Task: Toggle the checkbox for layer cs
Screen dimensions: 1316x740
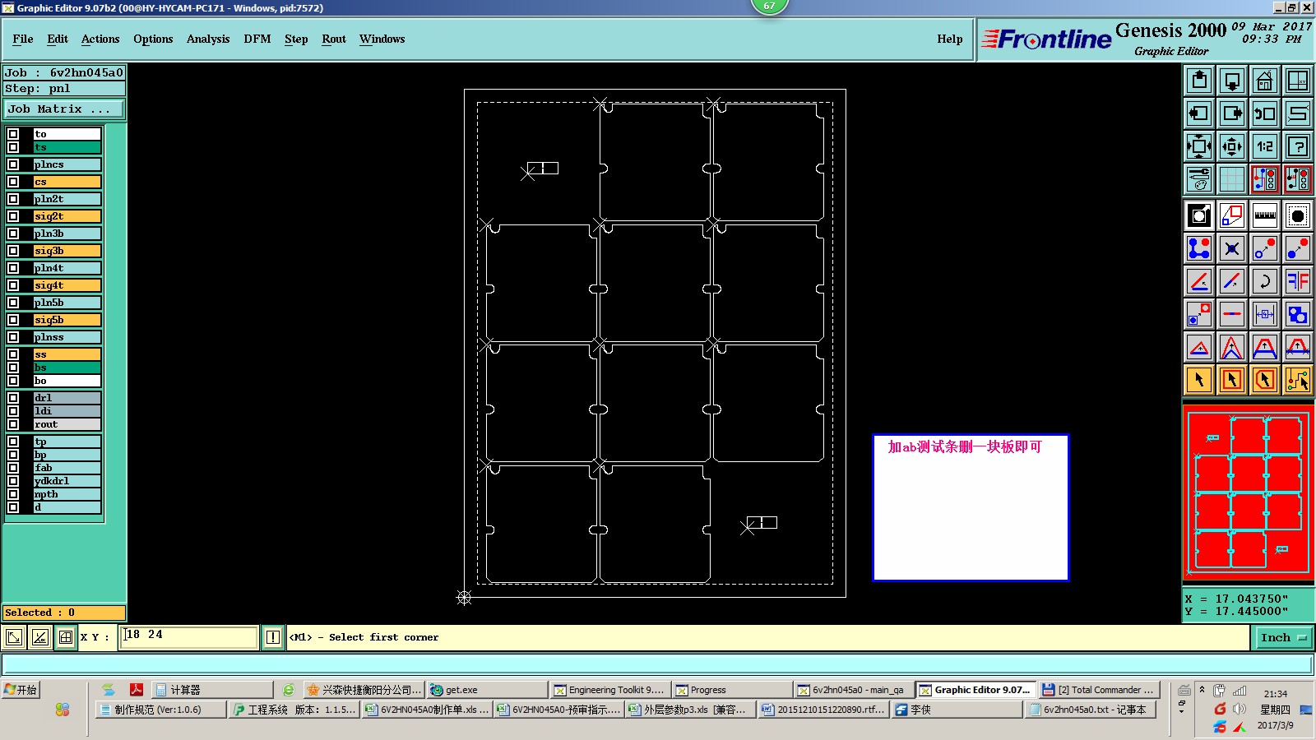Action: click(13, 182)
